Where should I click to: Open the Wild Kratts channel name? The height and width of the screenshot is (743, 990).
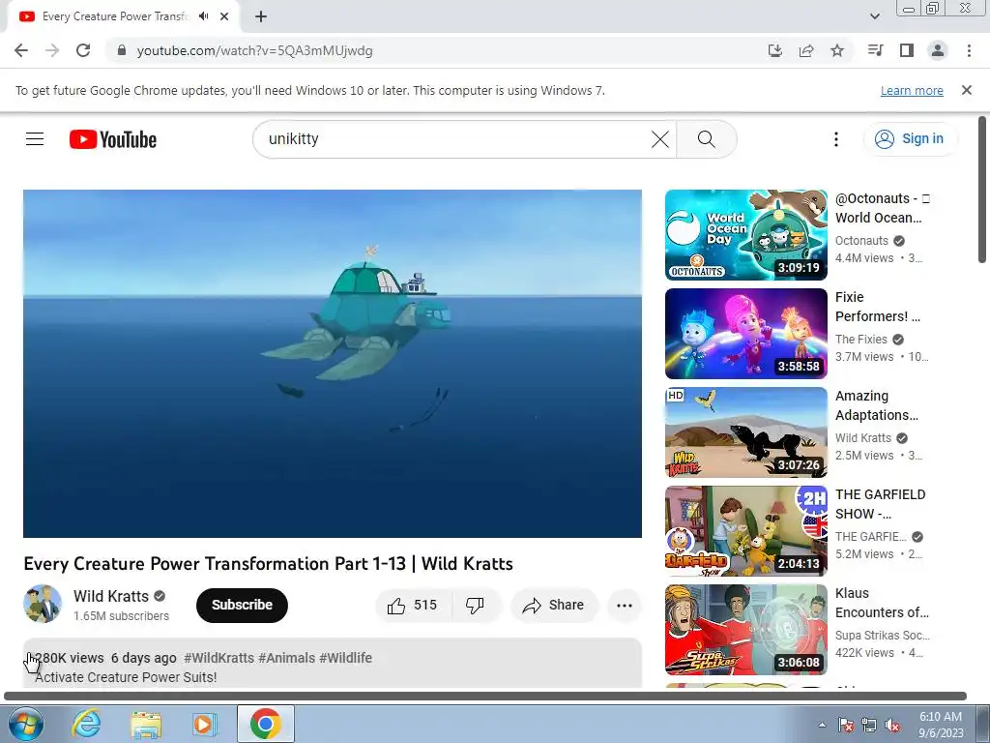click(111, 596)
